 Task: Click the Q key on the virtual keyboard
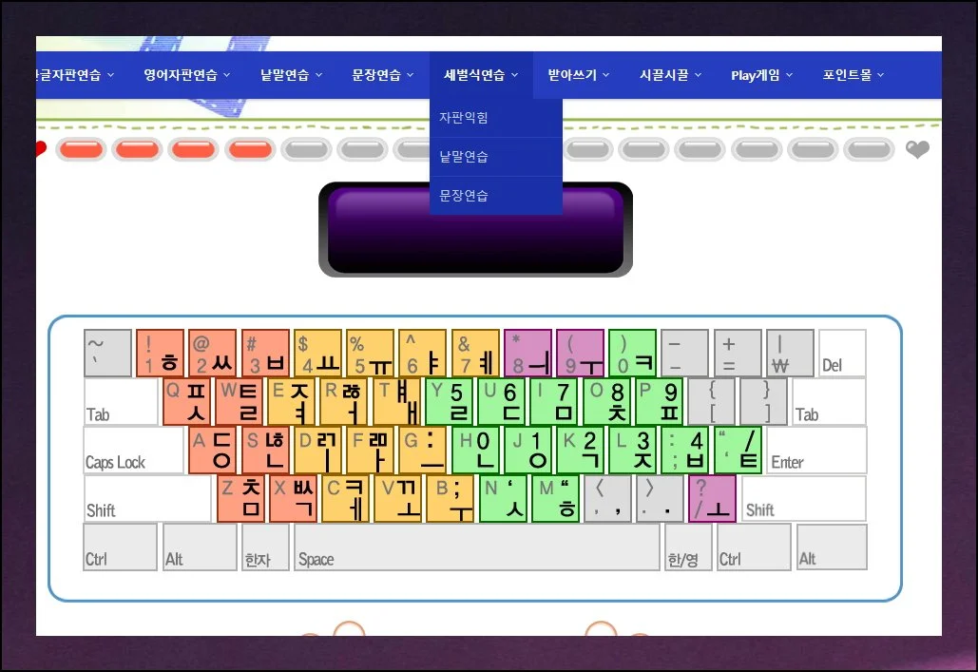187,401
